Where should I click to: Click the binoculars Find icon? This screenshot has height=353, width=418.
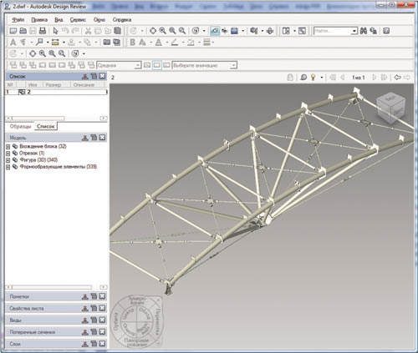364,31
